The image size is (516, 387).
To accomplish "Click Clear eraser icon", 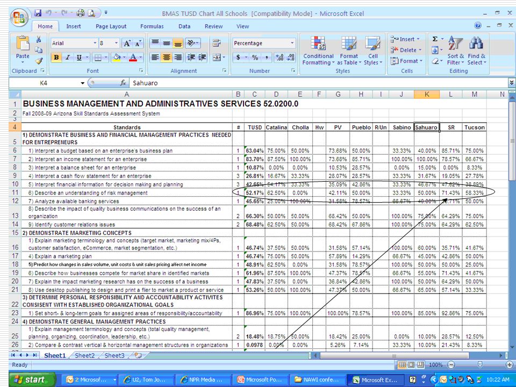I will coord(435,61).
